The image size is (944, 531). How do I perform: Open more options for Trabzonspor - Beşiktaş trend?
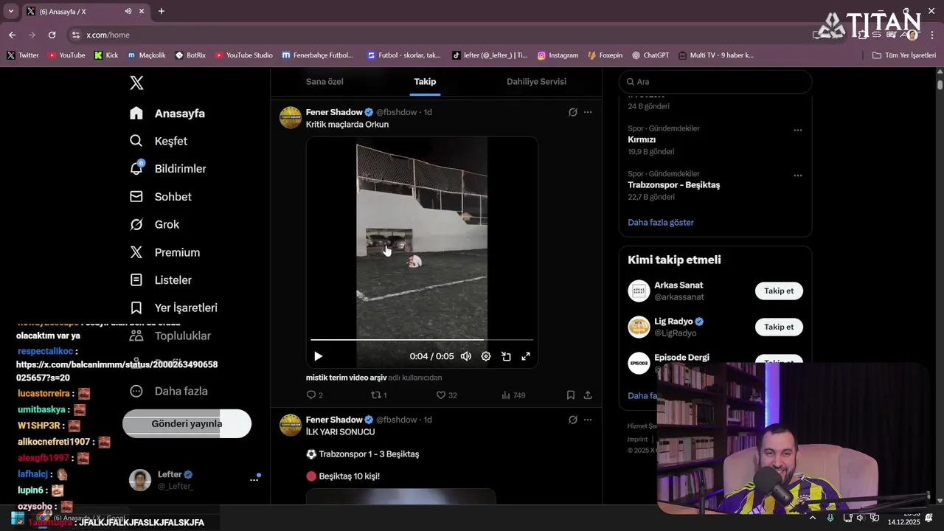click(798, 176)
